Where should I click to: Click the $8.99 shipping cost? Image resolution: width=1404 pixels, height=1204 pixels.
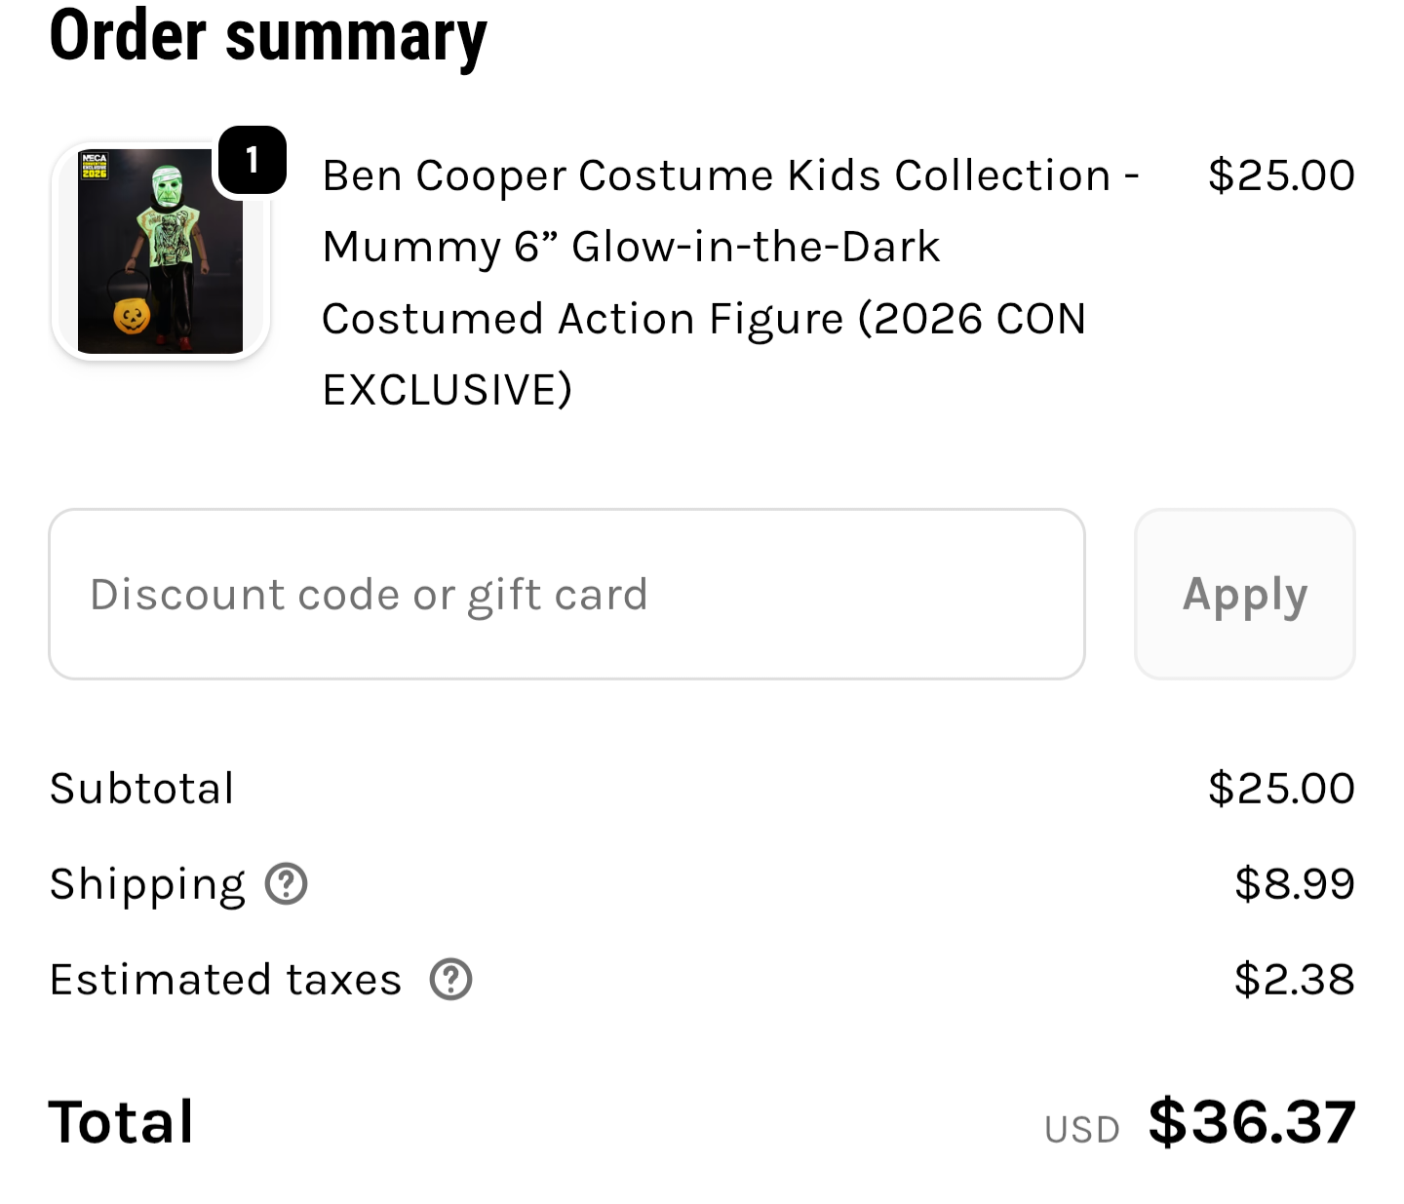(x=1294, y=884)
